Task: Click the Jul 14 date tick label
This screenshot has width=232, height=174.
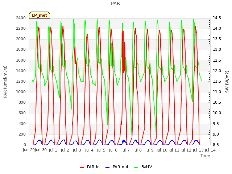Action: click(x=210, y=150)
